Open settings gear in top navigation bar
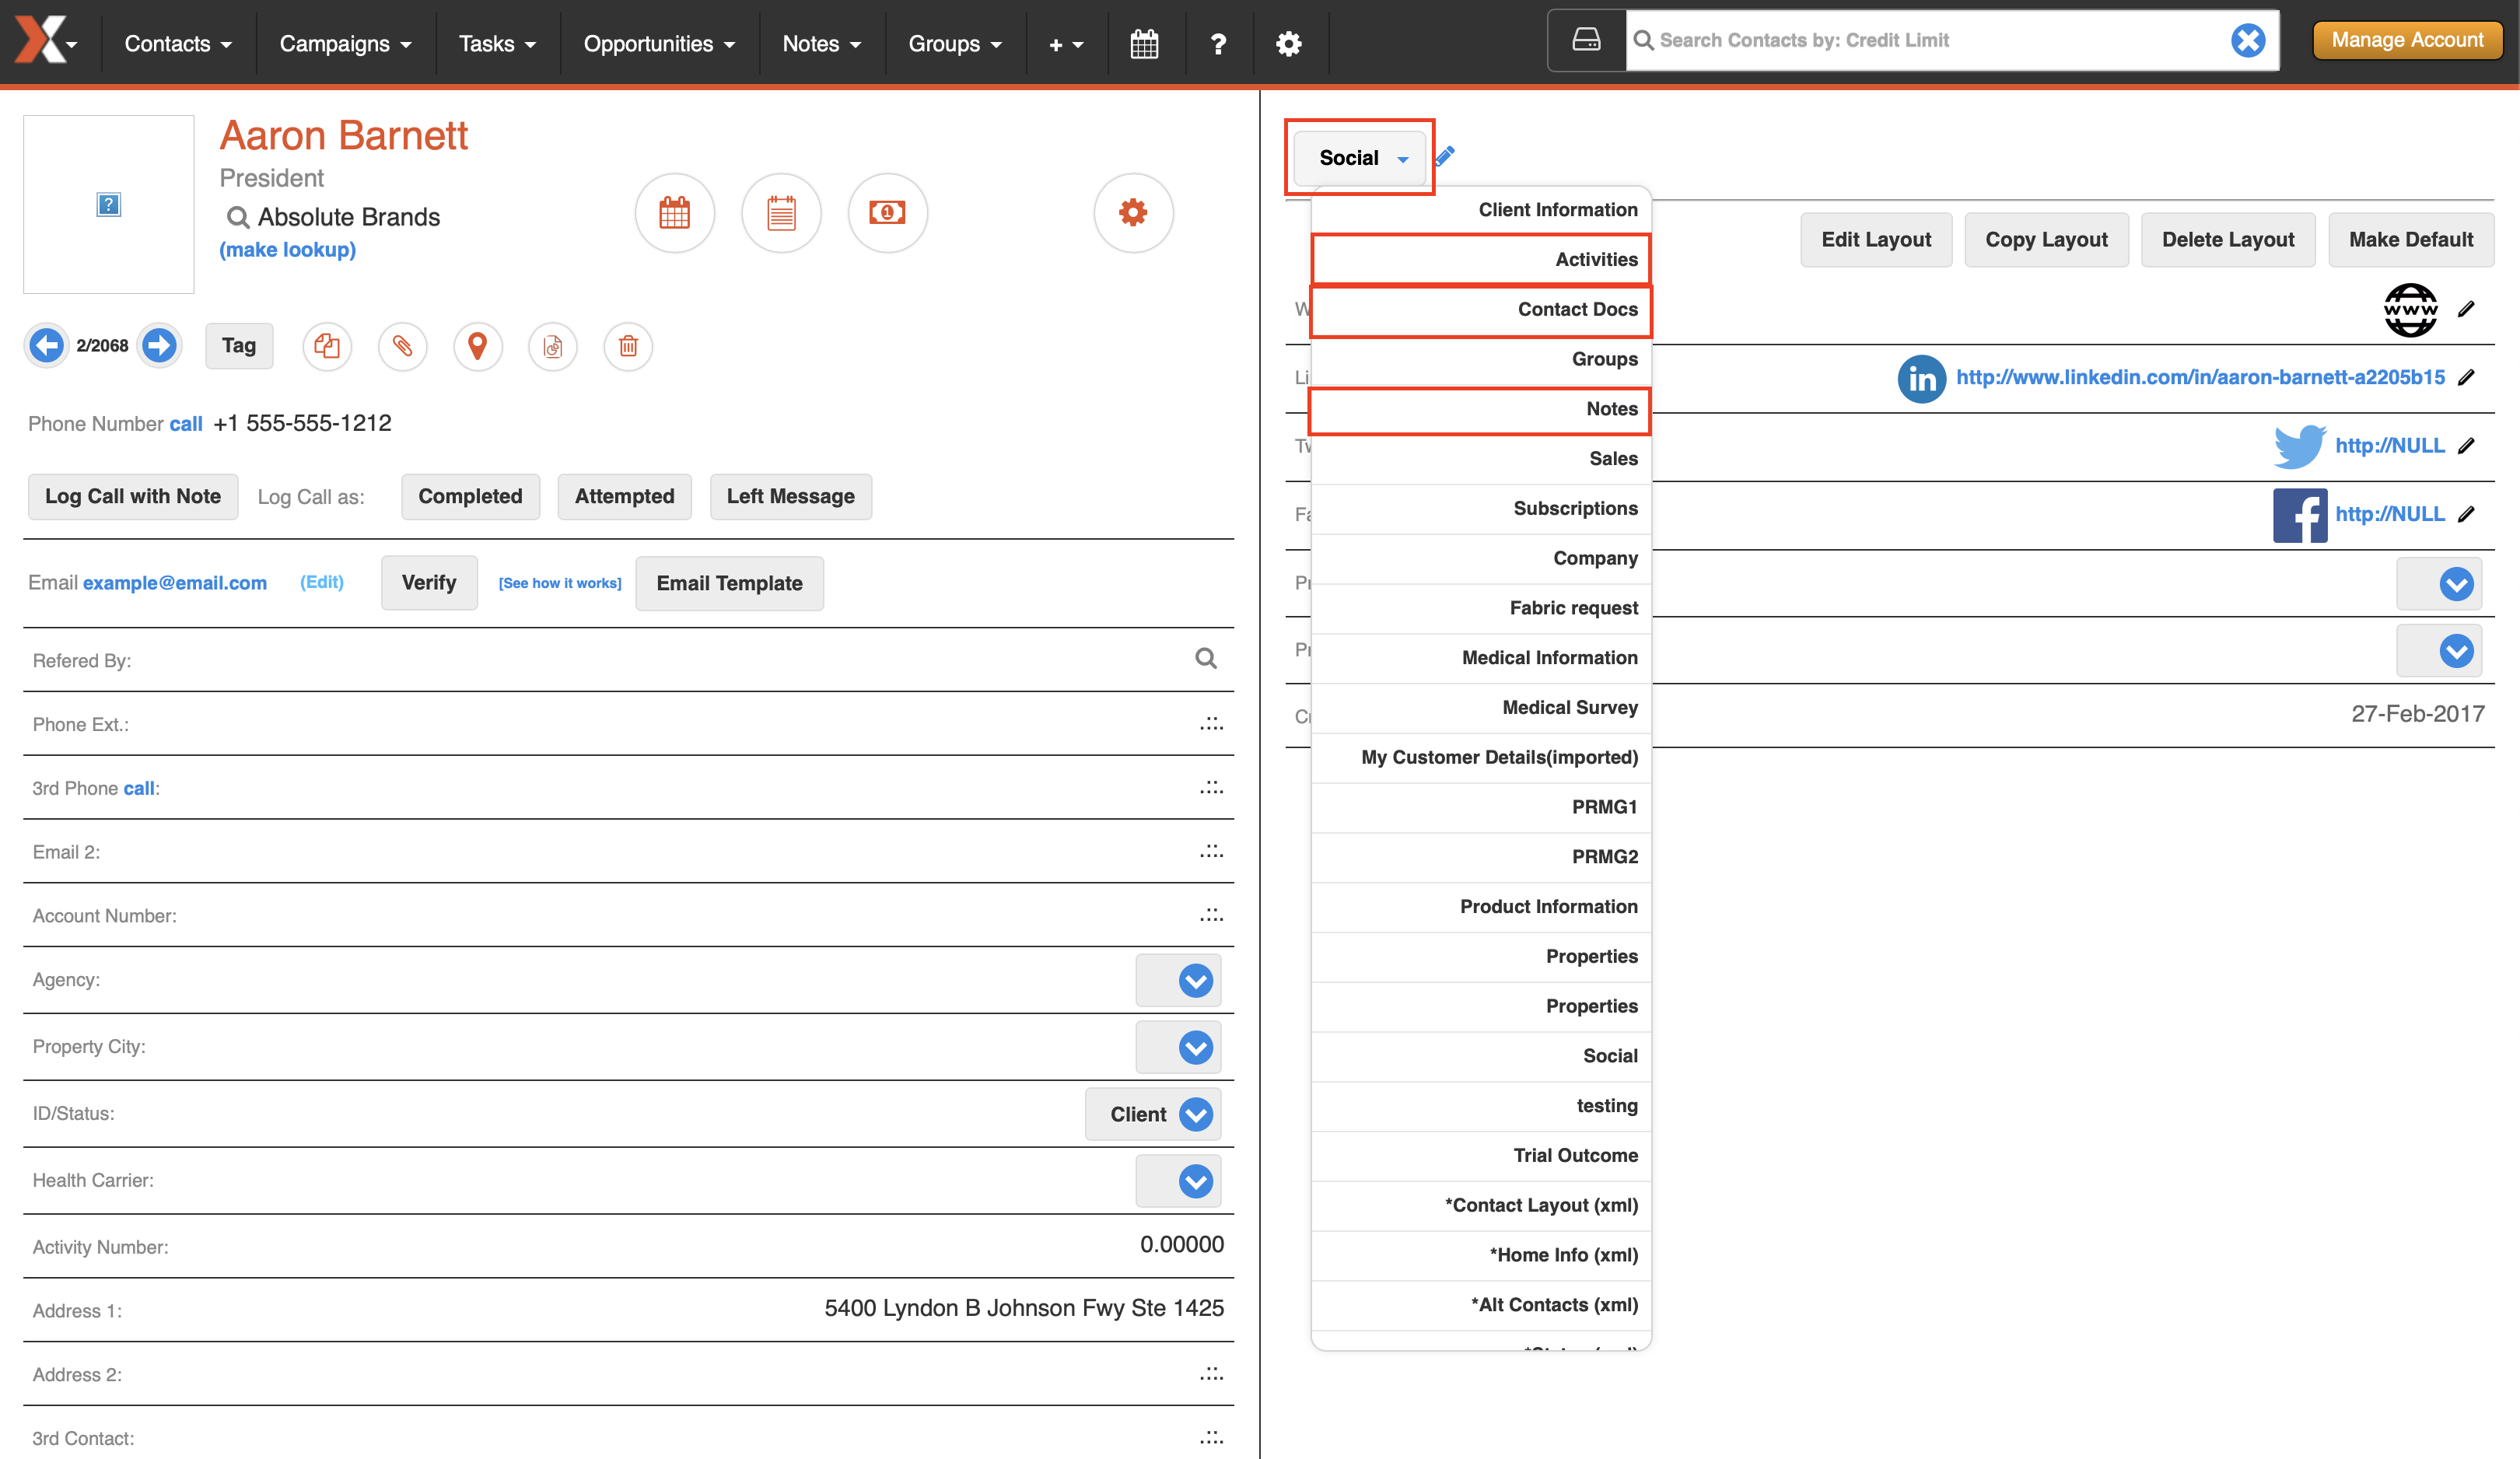 [x=1288, y=43]
